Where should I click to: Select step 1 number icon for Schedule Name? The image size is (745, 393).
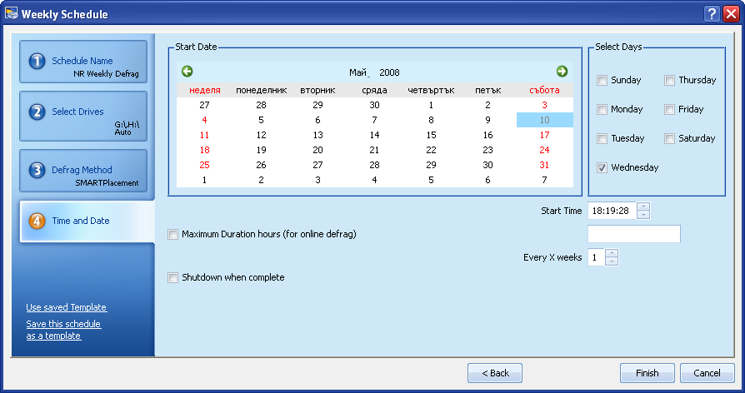click(x=37, y=62)
